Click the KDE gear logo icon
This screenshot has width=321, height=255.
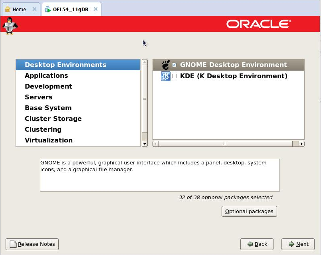[x=165, y=76]
